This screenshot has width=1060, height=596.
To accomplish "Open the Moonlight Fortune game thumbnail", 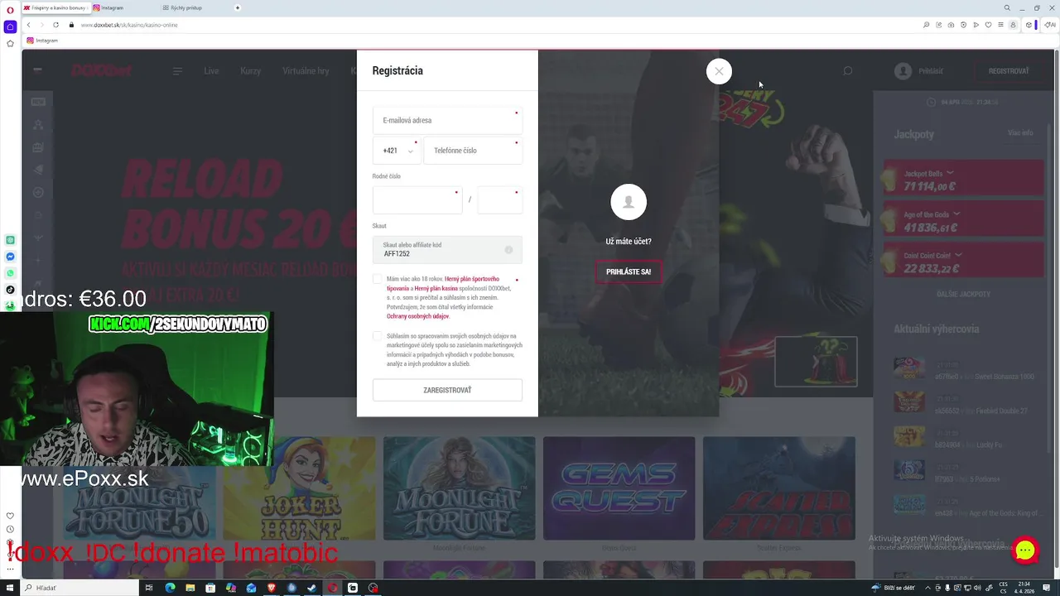I will pos(459,488).
